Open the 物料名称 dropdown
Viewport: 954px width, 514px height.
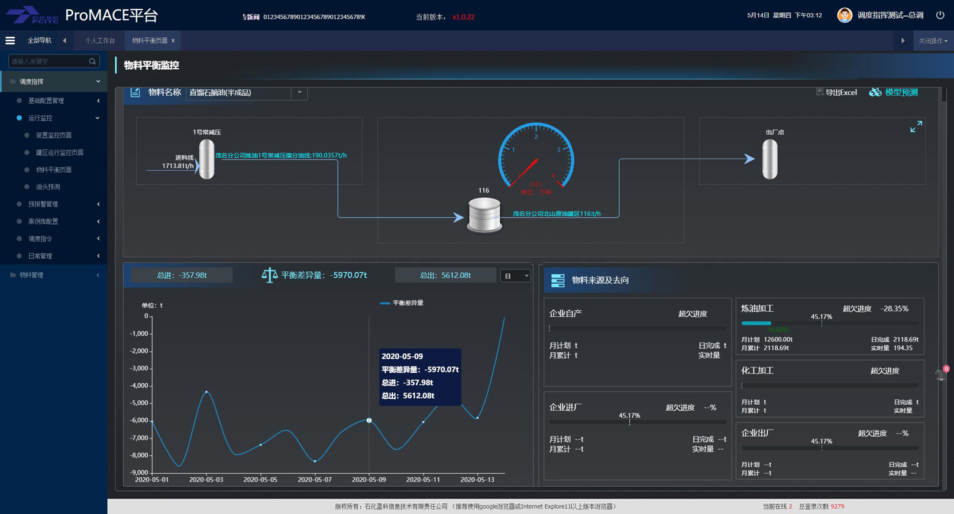(299, 93)
